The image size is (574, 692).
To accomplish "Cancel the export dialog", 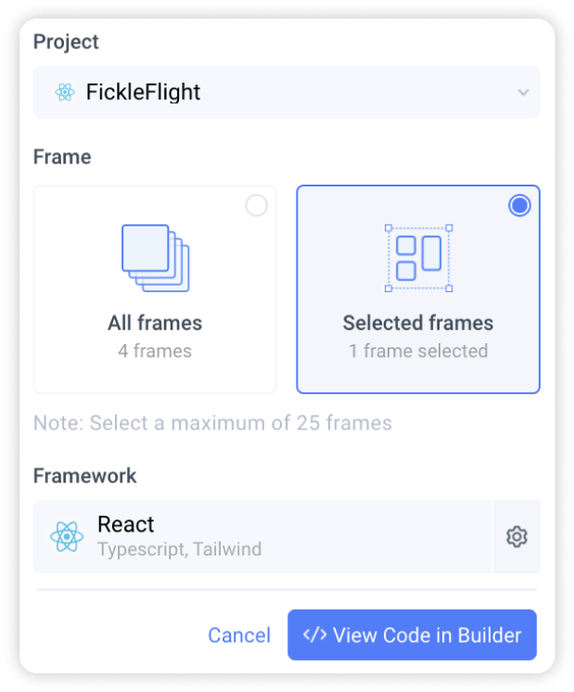I will pos(239,635).
